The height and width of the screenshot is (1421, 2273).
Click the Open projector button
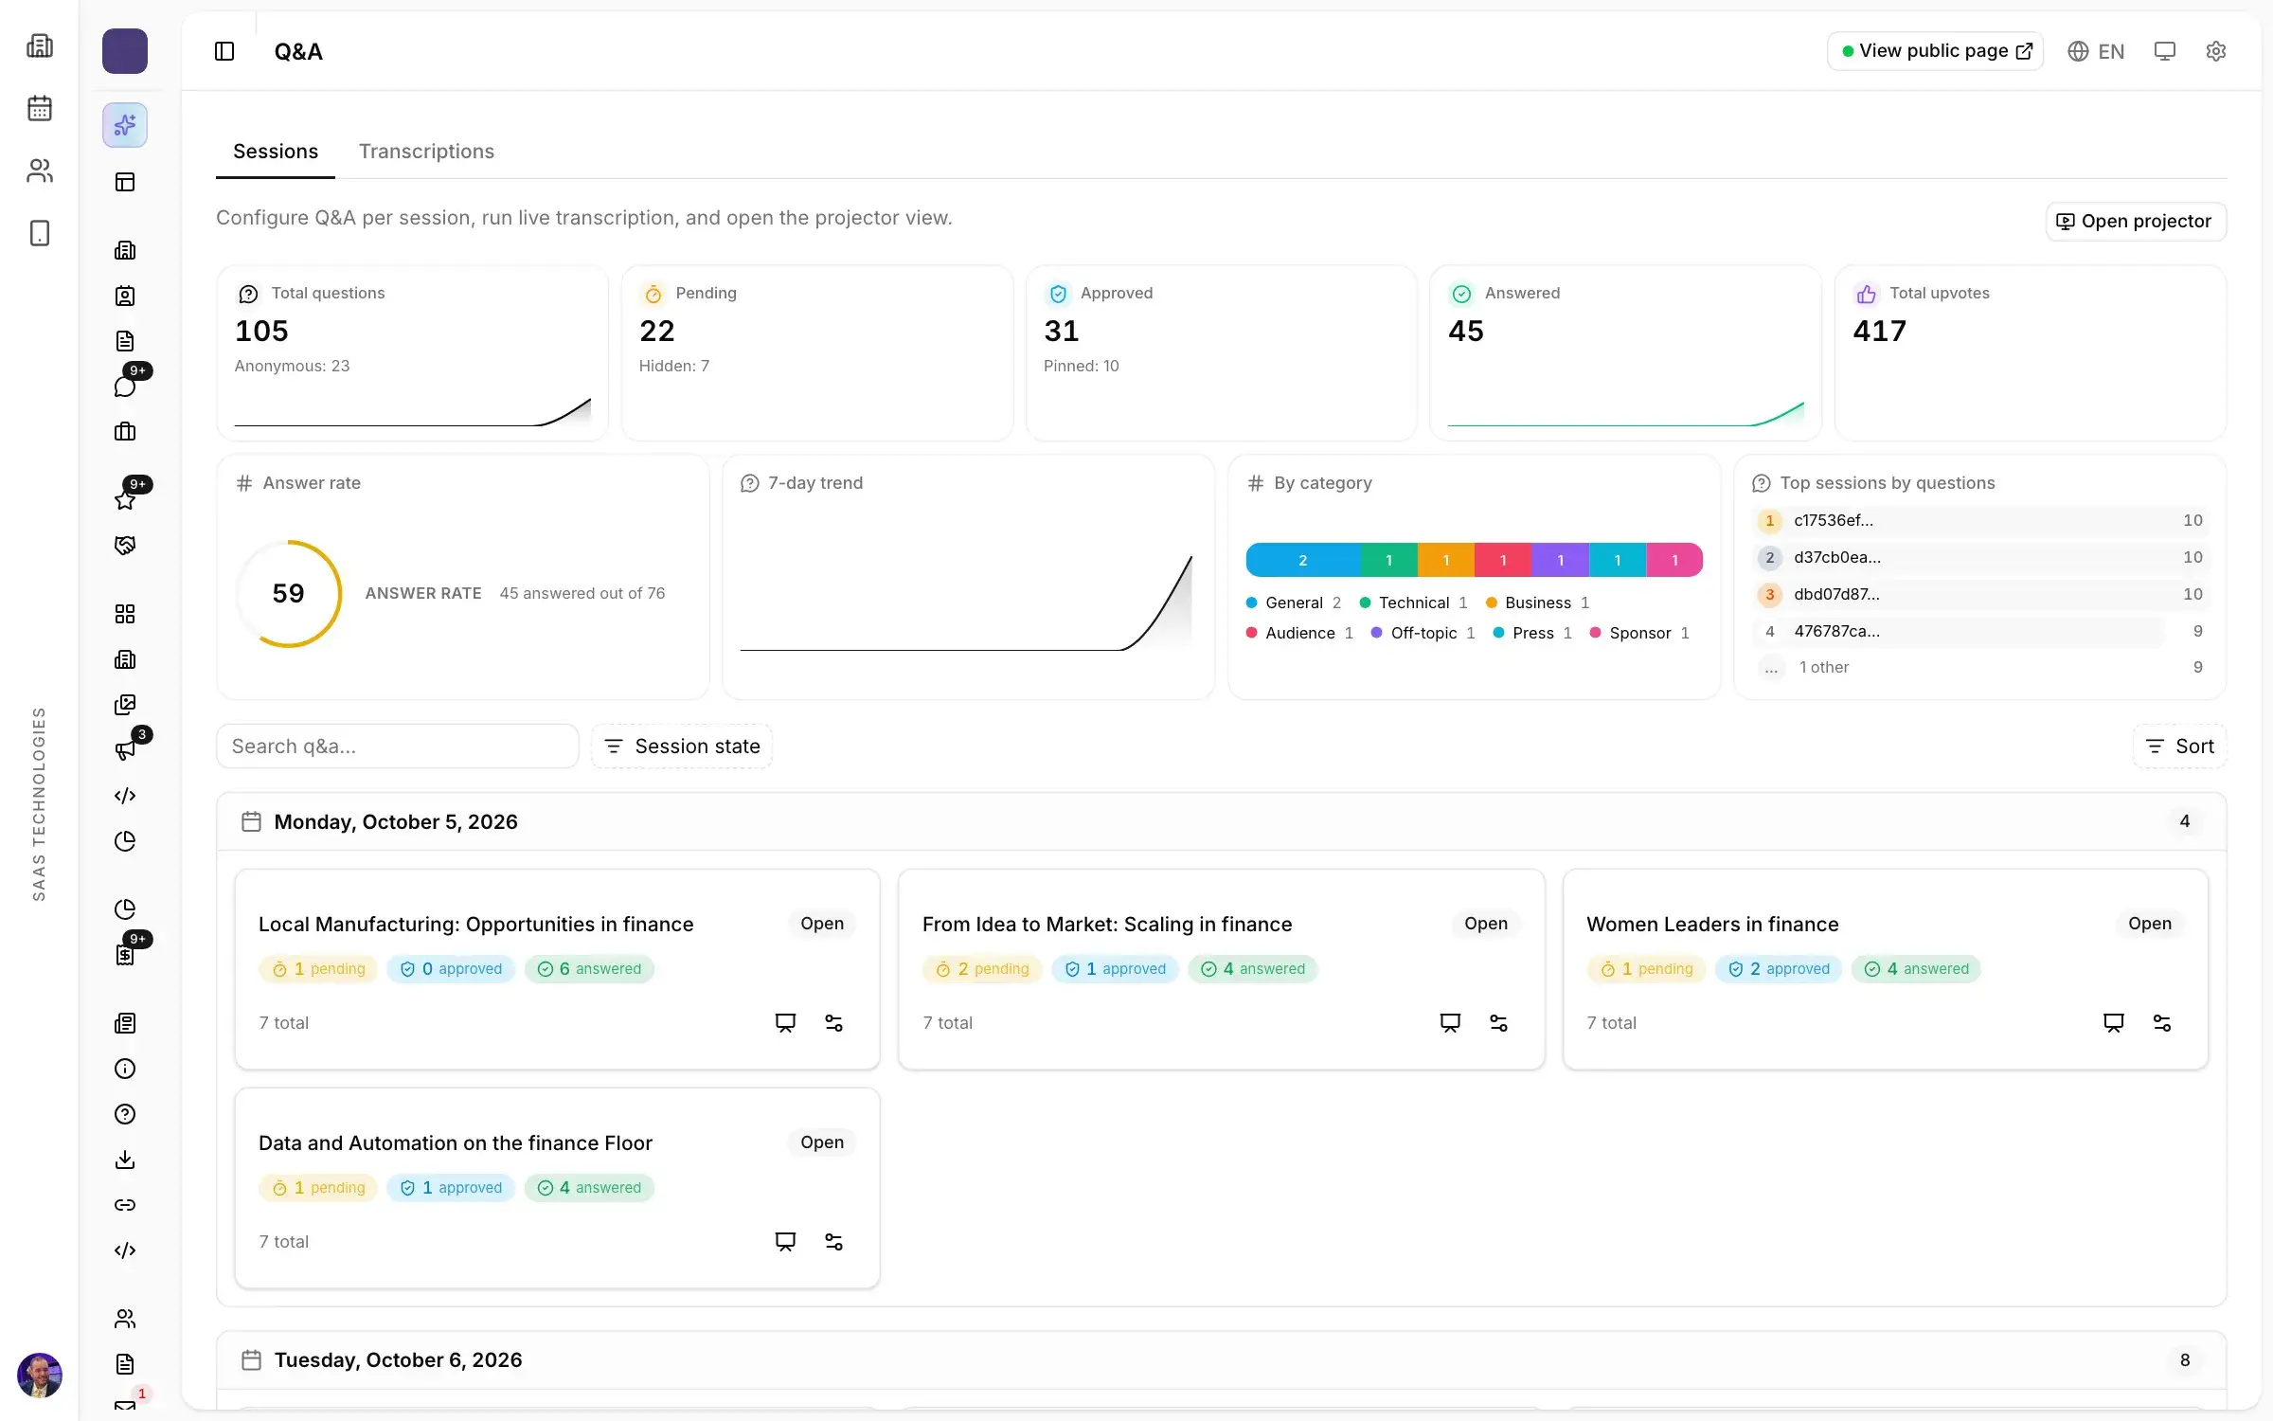pos(2136,221)
